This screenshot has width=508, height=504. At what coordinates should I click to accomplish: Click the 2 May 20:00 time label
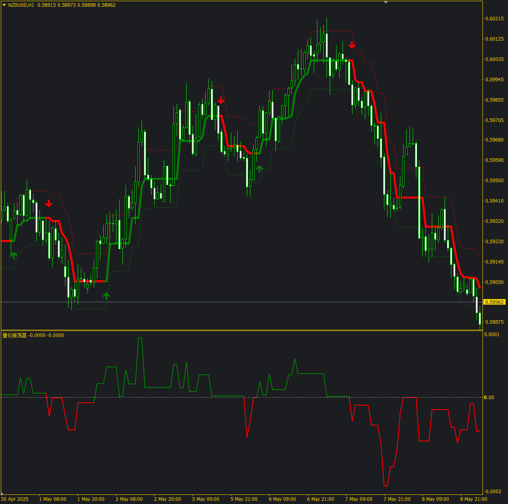point(167,499)
